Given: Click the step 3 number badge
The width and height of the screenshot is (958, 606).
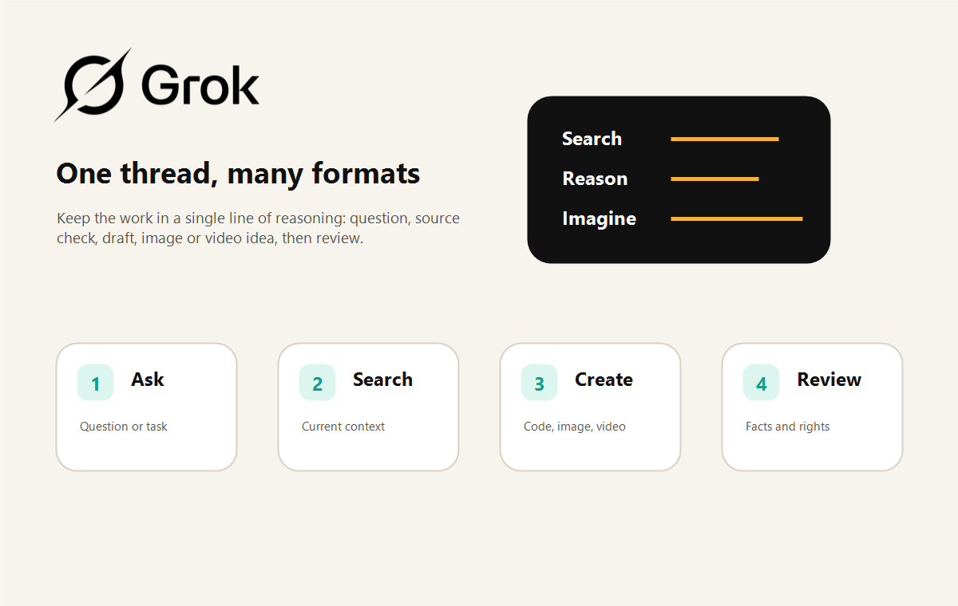Looking at the screenshot, I should 540,383.
